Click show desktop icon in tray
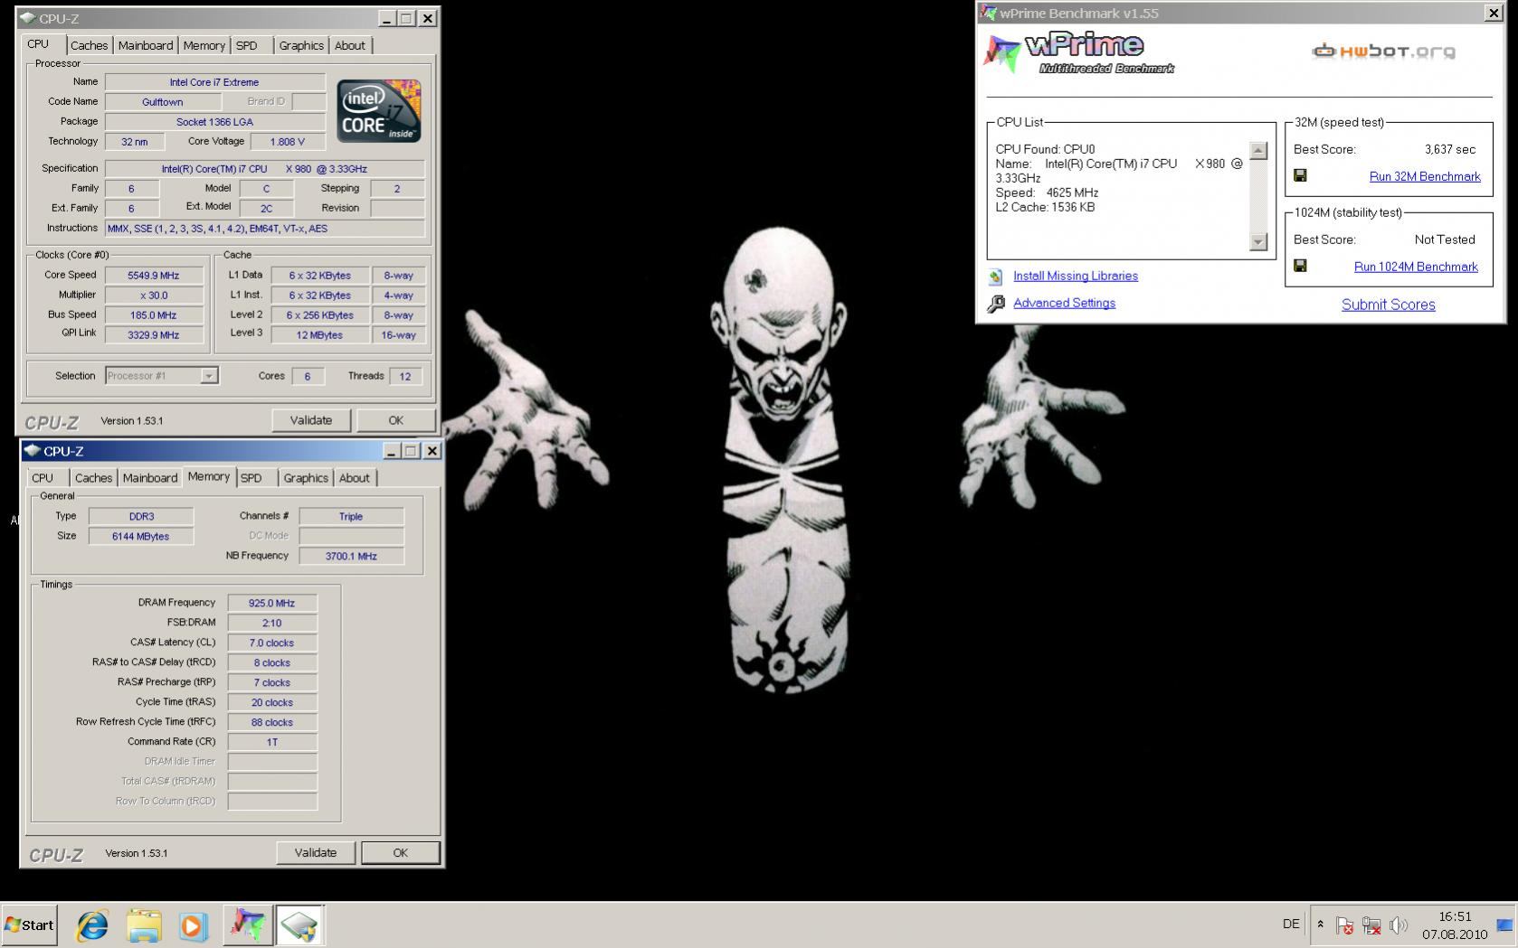This screenshot has width=1518, height=948. pos(1504,925)
